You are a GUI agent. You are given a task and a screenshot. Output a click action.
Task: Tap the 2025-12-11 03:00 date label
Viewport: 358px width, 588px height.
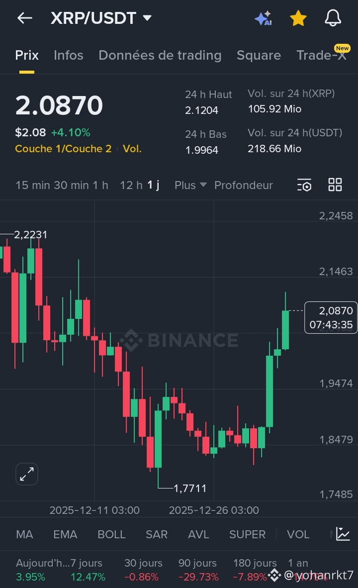[94, 510]
